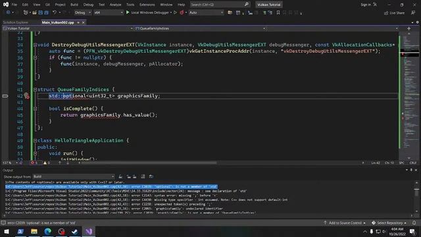The height and width of the screenshot is (237, 421).
Task: Click the feedback icon beside Live Share
Action: coord(413,13)
